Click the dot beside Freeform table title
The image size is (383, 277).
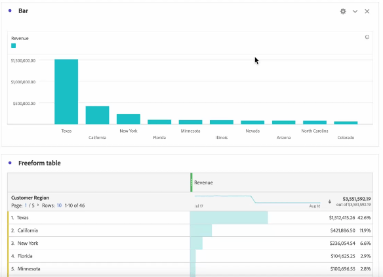pyautogui.click(x=10, y=163)
